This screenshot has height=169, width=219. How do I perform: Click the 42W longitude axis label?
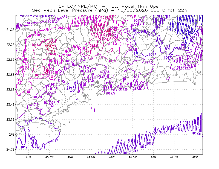[195, 157]
